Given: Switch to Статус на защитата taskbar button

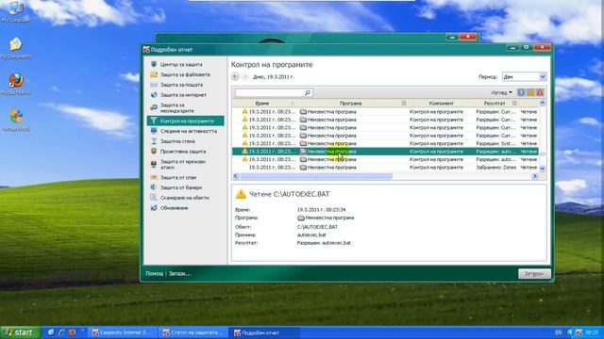Looking at the screenshot, I should tap(193, 332).
